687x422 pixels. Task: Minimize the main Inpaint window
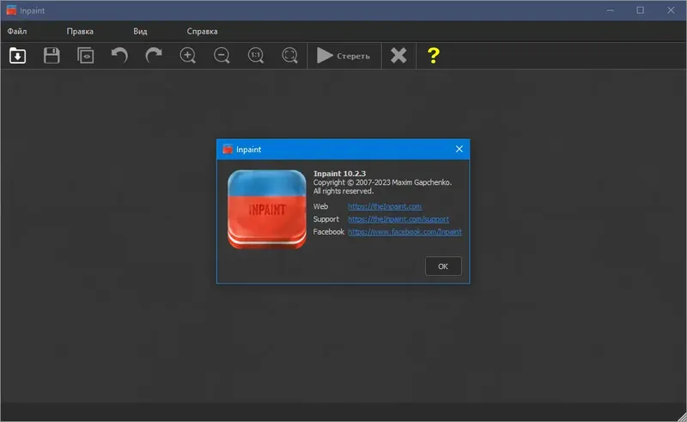coord(610,10)
